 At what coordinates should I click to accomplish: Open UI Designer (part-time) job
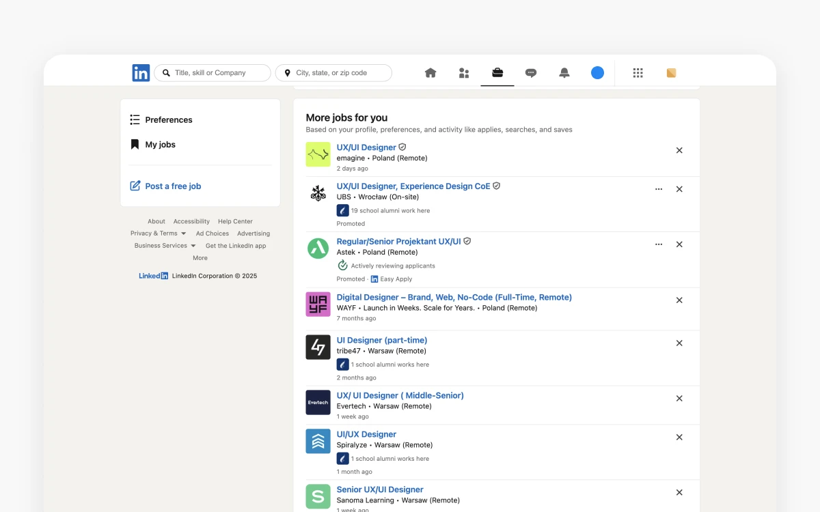point(381,341)
